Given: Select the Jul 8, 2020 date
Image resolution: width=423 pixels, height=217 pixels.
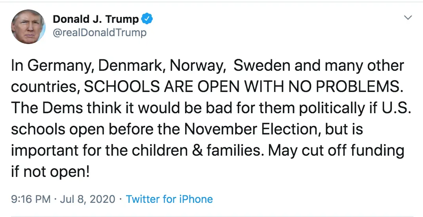Looking at the screenshot, I should click(88, 199).
